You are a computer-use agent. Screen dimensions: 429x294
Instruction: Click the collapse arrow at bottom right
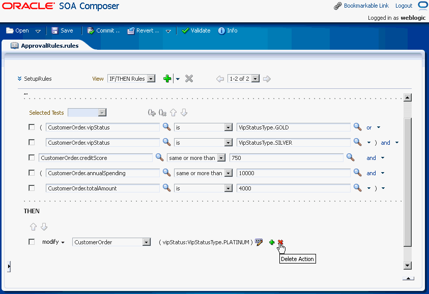pyautogui.click(x=408, y=278)
